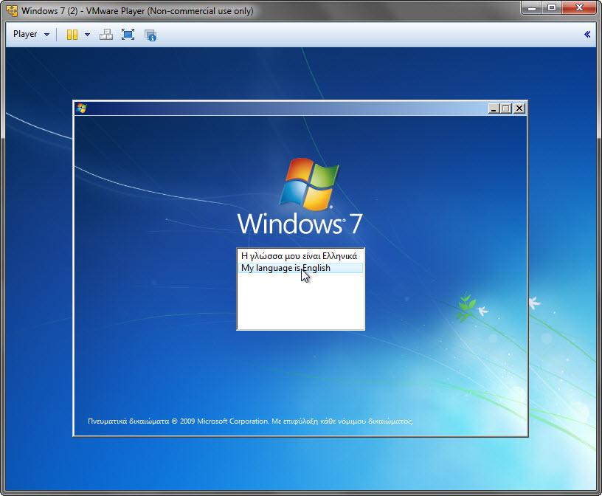Click the VMware Player title bar icon
Screen dimensions: 602x496
coord(12,11)
